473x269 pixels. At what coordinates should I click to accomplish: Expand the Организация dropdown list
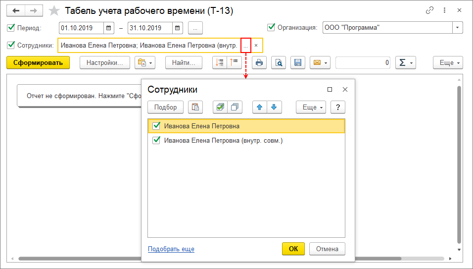[458, 28]
